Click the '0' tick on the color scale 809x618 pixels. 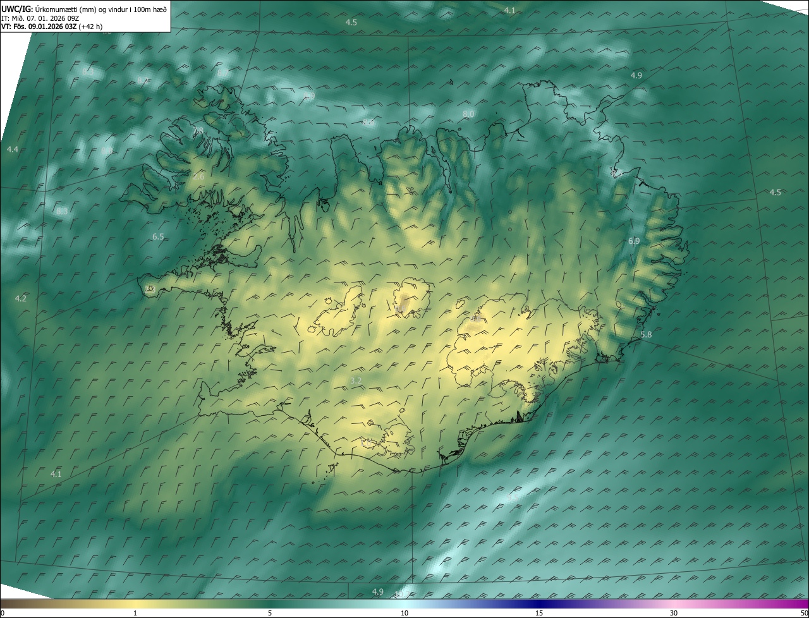tap(3, 613)
